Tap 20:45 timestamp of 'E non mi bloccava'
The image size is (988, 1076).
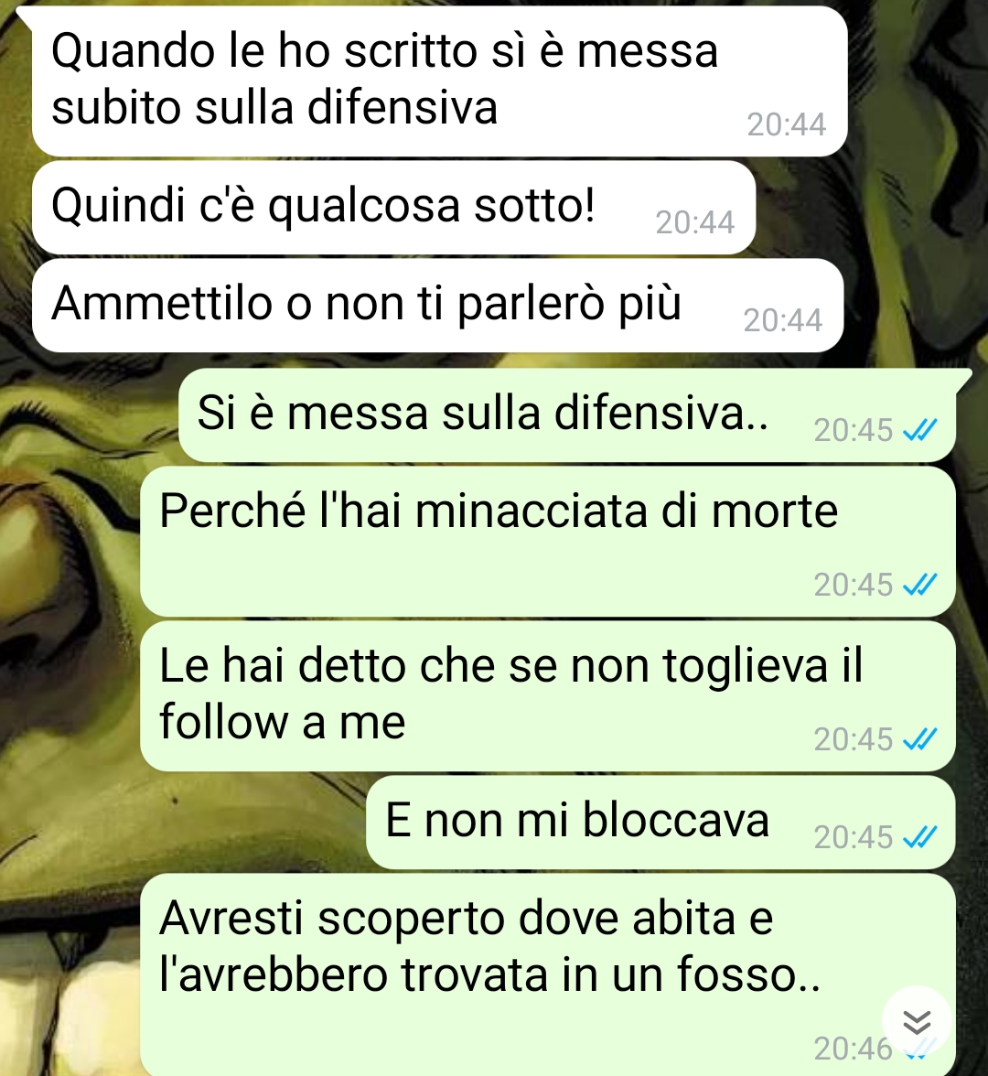854,838
